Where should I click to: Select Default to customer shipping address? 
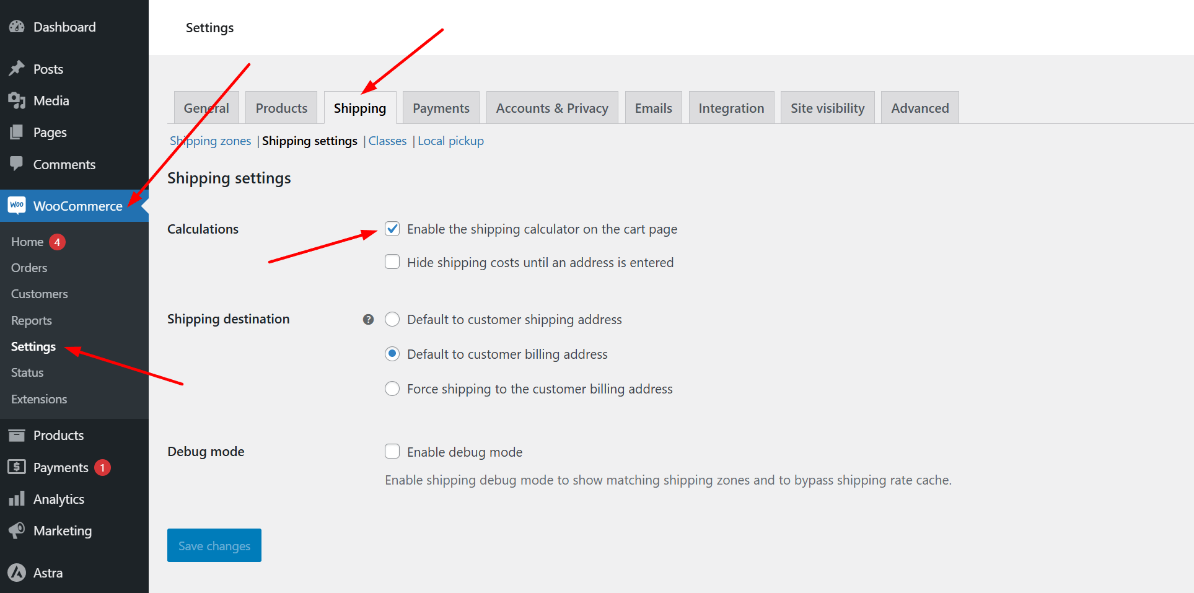click(392, 320)
